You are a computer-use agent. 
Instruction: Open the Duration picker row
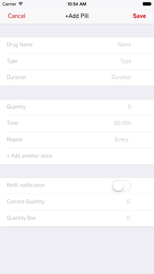[x=77, y=77]
